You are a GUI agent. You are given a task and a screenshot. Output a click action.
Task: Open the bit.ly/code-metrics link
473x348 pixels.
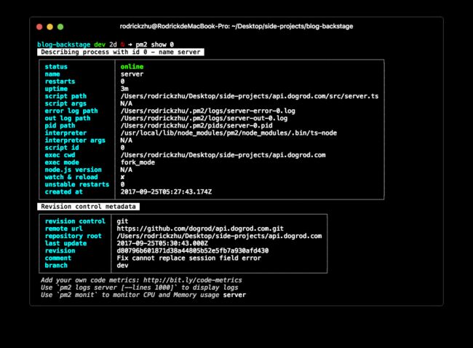[192, 280]
